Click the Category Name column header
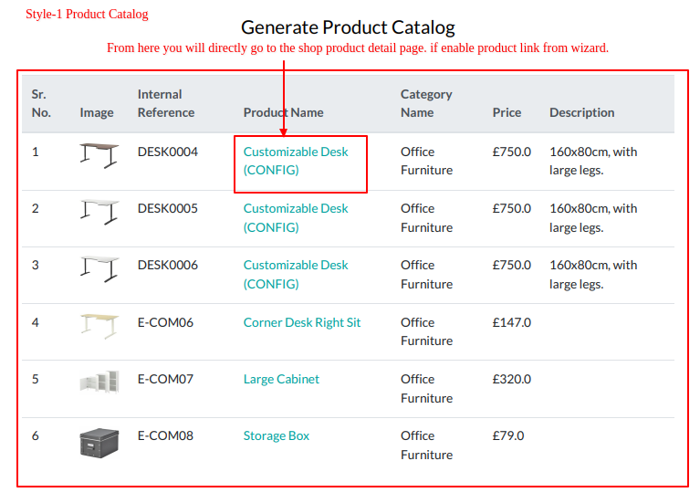This screenshot has height=503, width=700. point(426,104)
